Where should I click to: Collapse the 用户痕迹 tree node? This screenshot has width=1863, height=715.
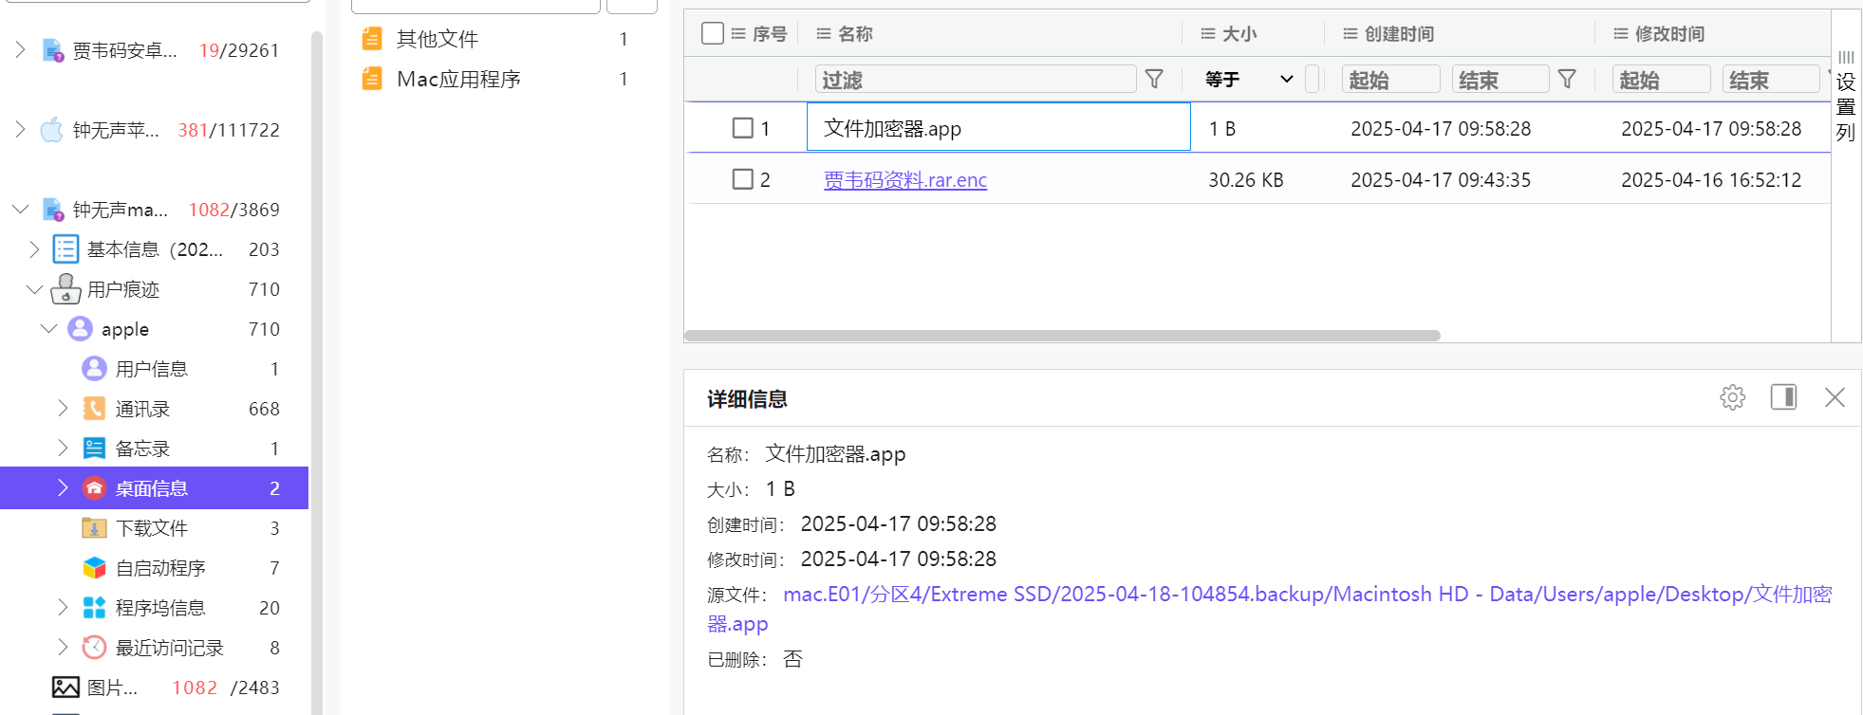34,289
